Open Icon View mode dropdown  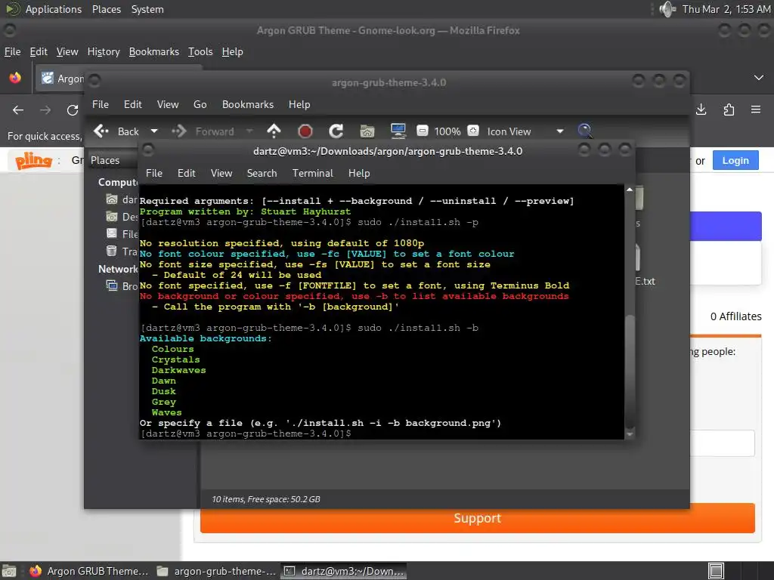(525, 131)
